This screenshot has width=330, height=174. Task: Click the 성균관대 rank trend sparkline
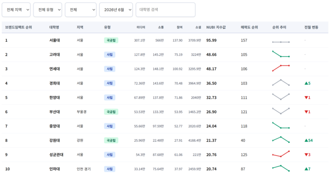pos(281,154)
